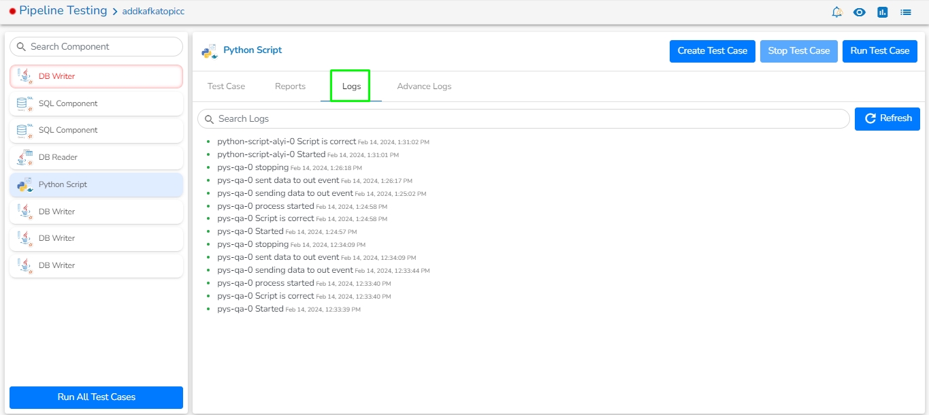Click the magnifier icon in Search Logs

[209, 119]
